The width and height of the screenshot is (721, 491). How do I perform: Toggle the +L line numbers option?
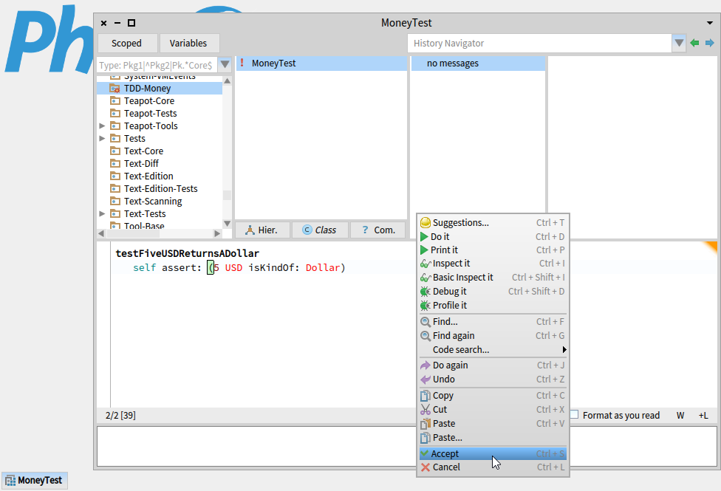tap(703, 416)
